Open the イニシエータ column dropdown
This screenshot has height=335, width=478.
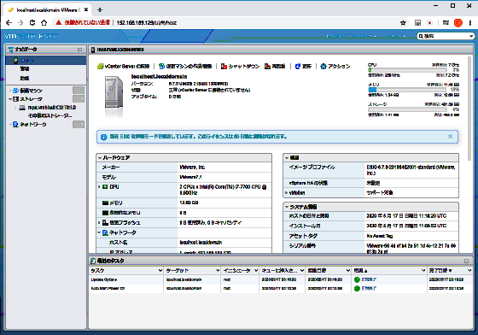tap(256, 271)
